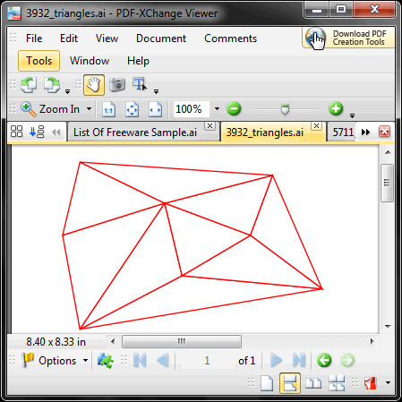Fit the whole page in window

[132, 109]
